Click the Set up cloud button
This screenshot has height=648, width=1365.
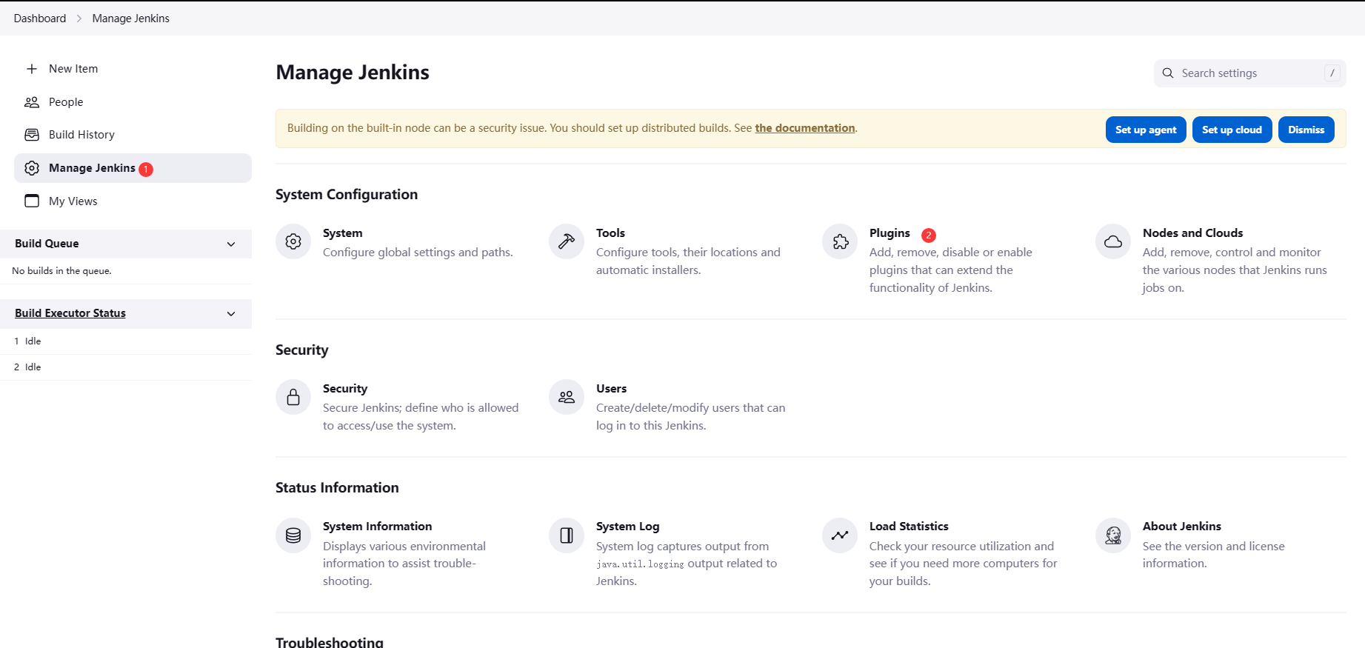pos(1232,130)
